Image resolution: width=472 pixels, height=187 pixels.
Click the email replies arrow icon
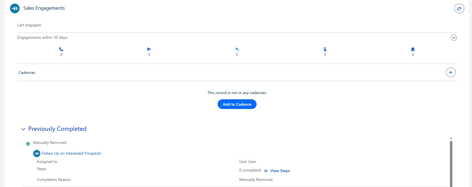coord(237,49)
